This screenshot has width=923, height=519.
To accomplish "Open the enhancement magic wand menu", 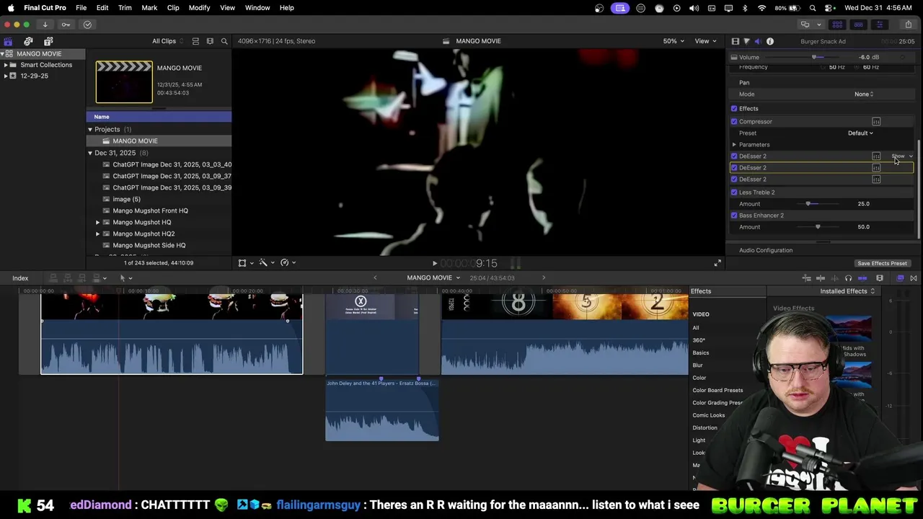I will (x=266, y=263).
